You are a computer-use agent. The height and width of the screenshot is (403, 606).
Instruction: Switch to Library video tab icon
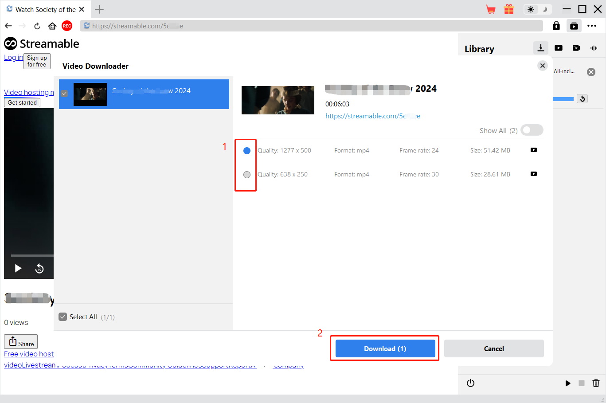[559, 48]
